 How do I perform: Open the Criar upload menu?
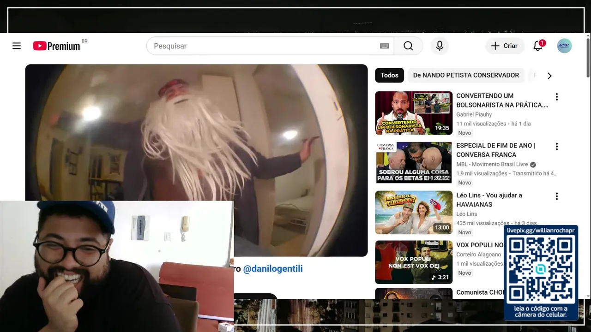[505, 46]
